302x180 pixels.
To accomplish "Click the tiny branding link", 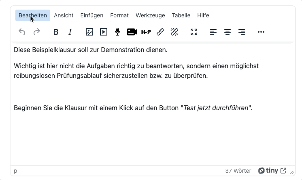I will coord(272,171).
